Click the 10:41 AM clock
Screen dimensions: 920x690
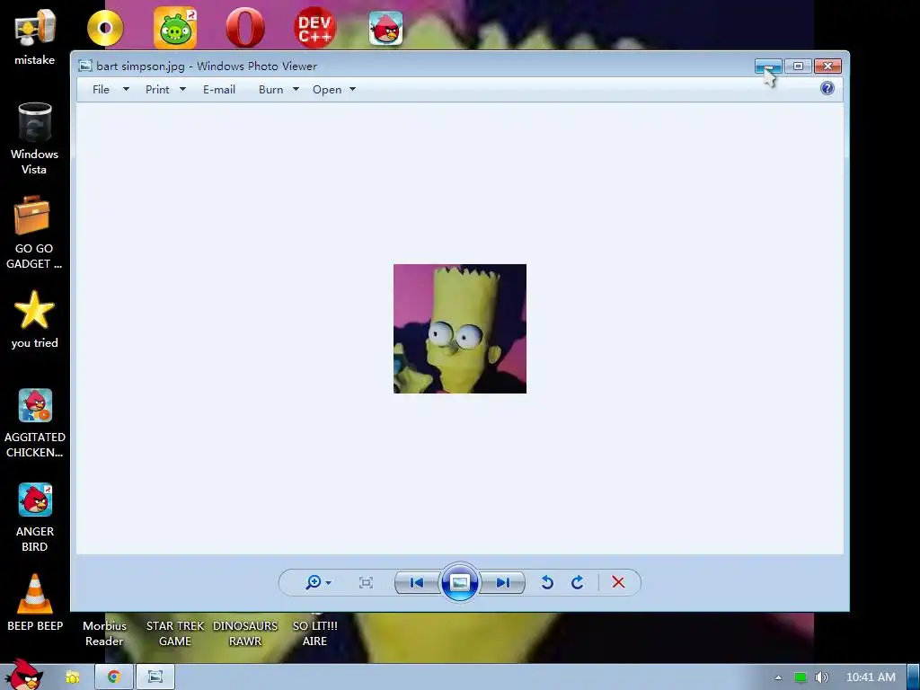point(871,677)
